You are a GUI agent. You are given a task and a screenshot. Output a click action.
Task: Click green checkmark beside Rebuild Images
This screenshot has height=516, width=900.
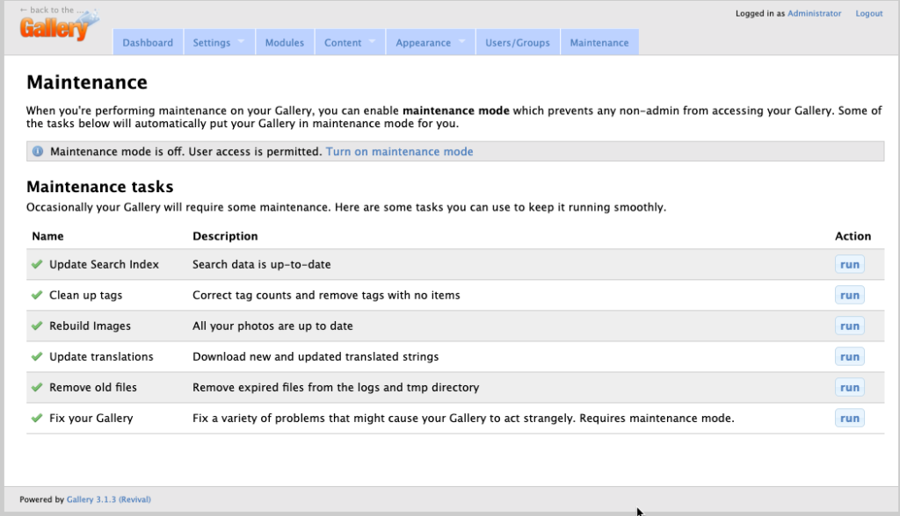[x=37, y=326]
